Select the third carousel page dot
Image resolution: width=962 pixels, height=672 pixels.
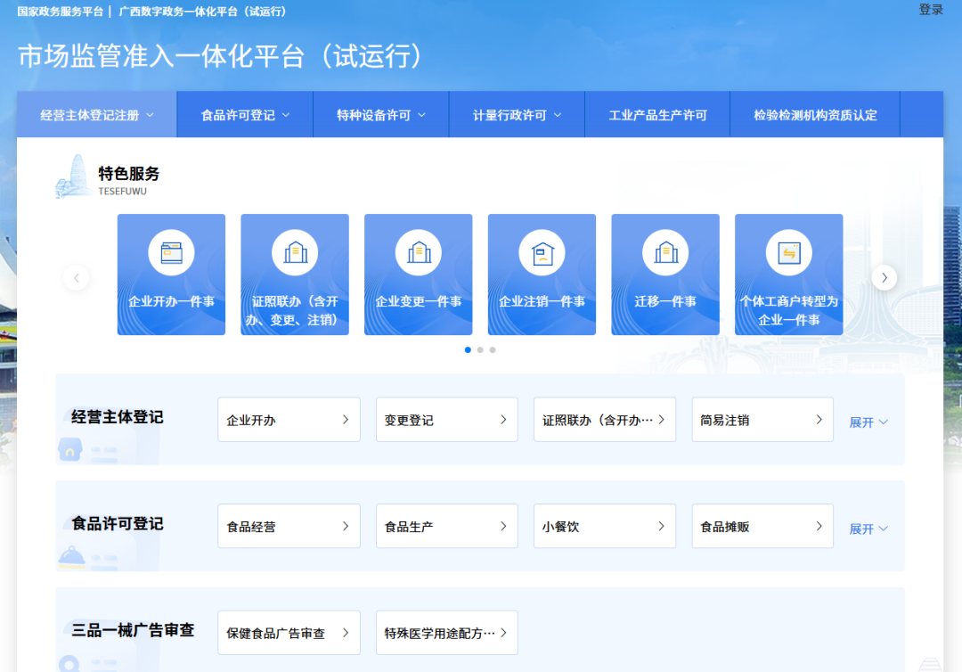click(x=493, y=350)
